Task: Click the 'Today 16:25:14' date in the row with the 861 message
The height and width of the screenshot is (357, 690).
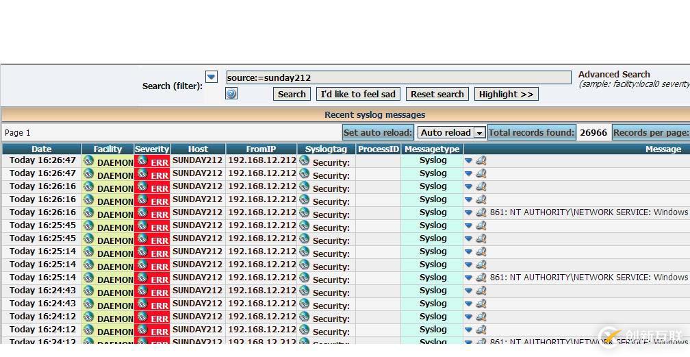Action: [42, 278]
